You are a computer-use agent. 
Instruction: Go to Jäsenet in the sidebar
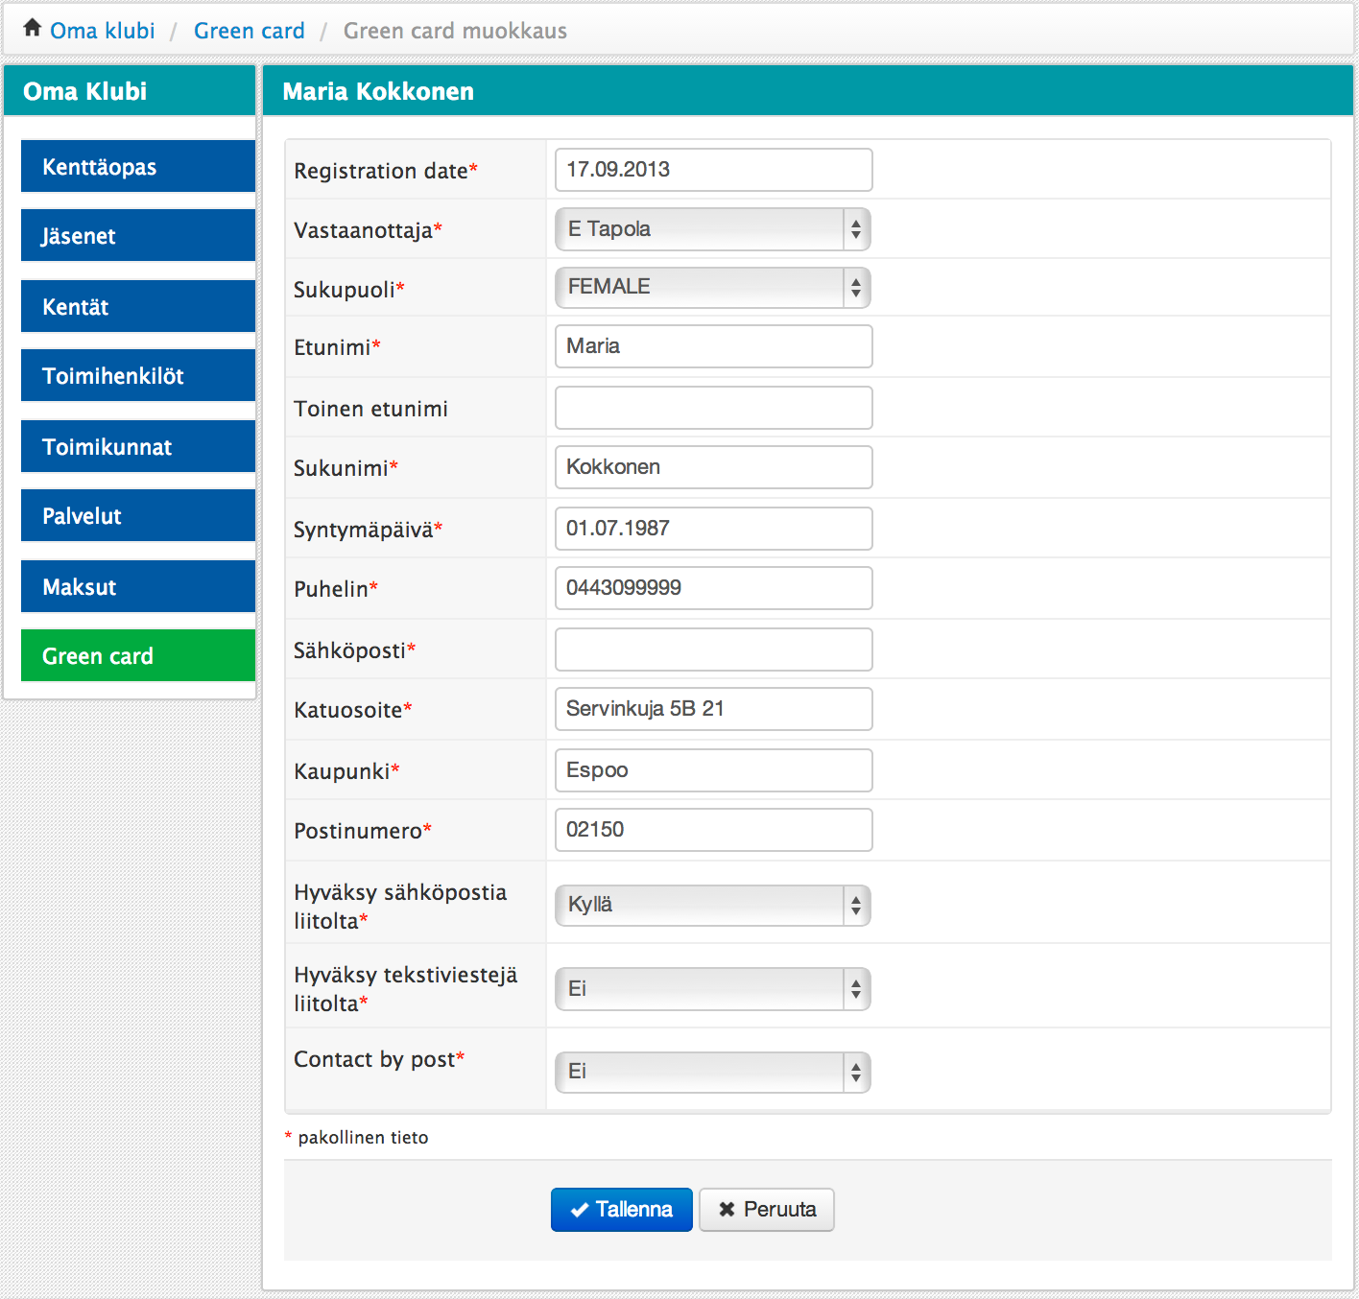[x=138, y=236]
